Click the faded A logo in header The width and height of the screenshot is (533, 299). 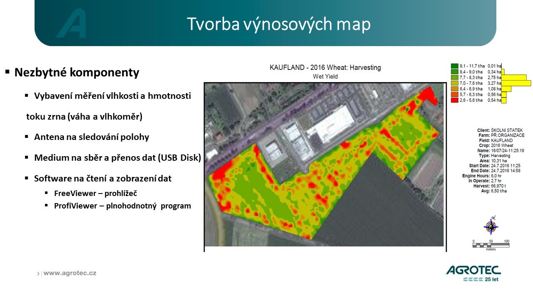[x=72, y=24]
